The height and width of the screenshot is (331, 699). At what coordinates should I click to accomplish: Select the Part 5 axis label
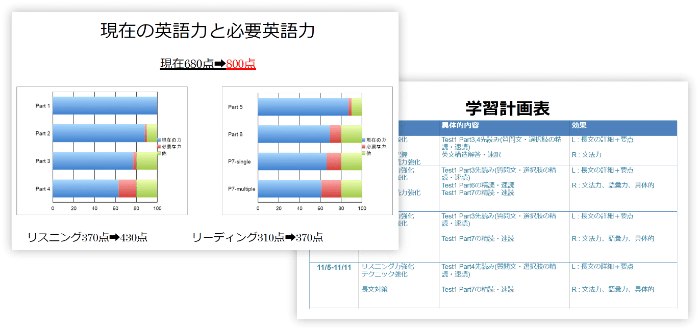[235, 107]
